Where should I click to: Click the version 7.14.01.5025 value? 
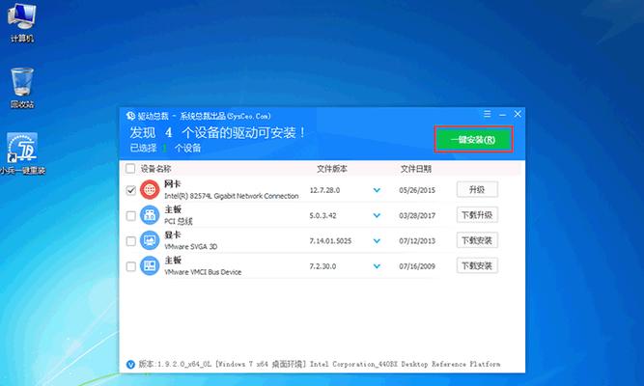pyautogui.click(x=330, y=241)
